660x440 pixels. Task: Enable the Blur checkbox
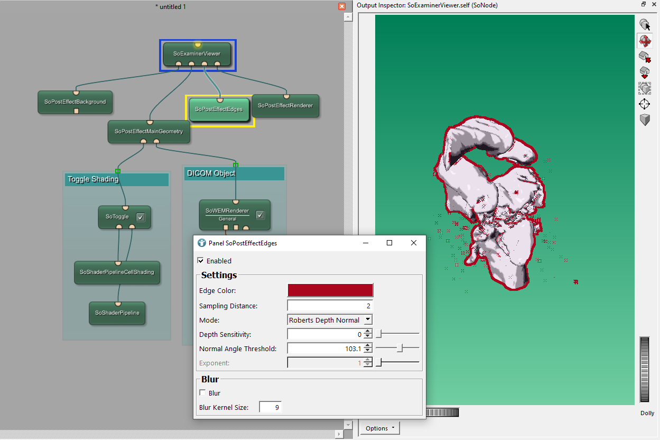pos(202,393)
